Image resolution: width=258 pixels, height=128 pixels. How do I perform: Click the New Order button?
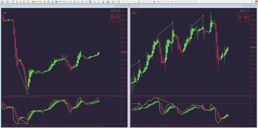[37, 2]
